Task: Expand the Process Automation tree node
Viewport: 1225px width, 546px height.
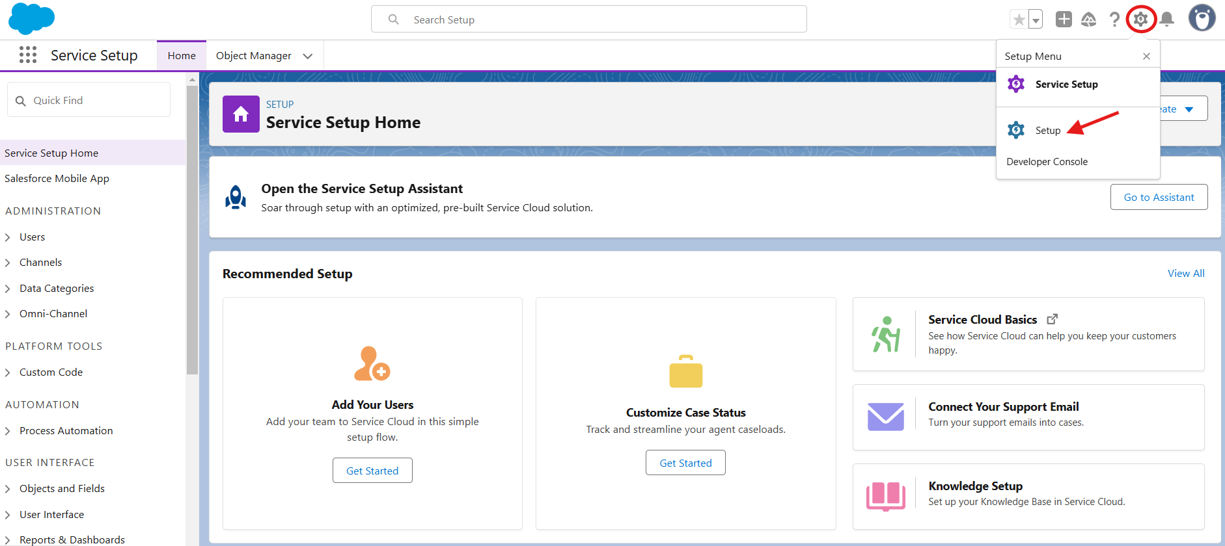Action: click(8, 431)
